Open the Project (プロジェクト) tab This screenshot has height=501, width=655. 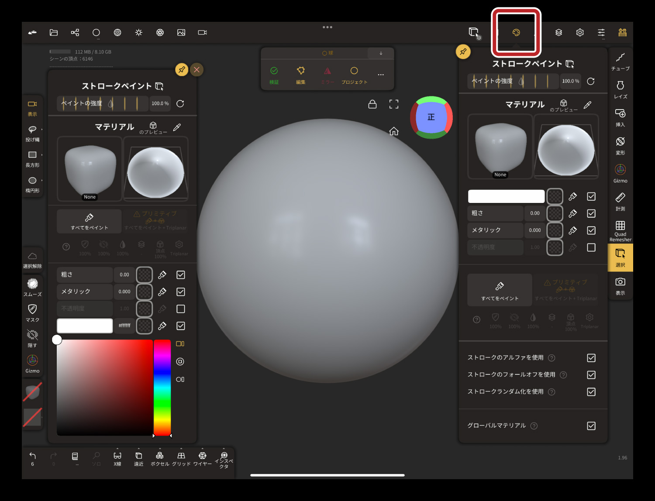tap(354, 75)
